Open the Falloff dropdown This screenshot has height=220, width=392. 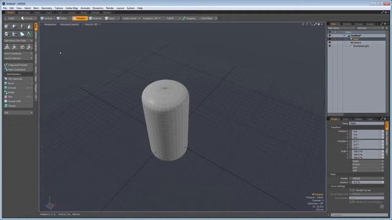pos(172,18)
